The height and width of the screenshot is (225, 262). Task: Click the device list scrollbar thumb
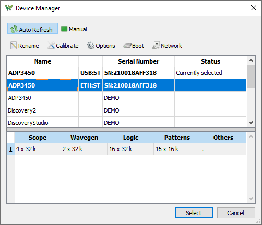(x=251, y=76)
